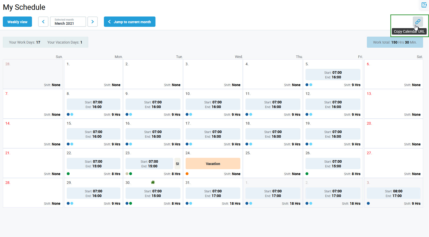Click the beige dot on March 23

pyautogui.click(x=127, y=174)
